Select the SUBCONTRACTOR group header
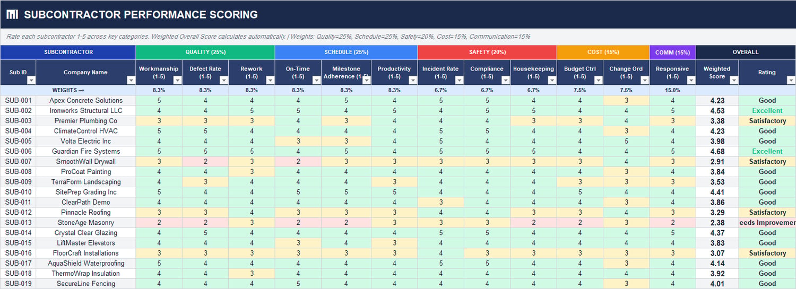796x289 pixels. coord(68,52)
